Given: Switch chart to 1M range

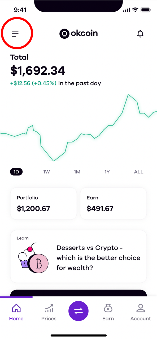Looking at the screenshot, I should (x=77, y=172).
